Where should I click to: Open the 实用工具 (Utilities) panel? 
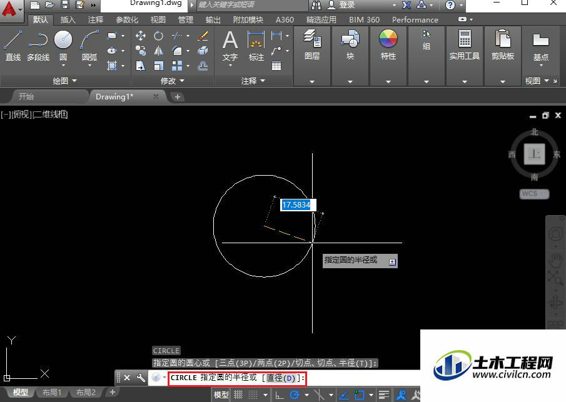465,45
